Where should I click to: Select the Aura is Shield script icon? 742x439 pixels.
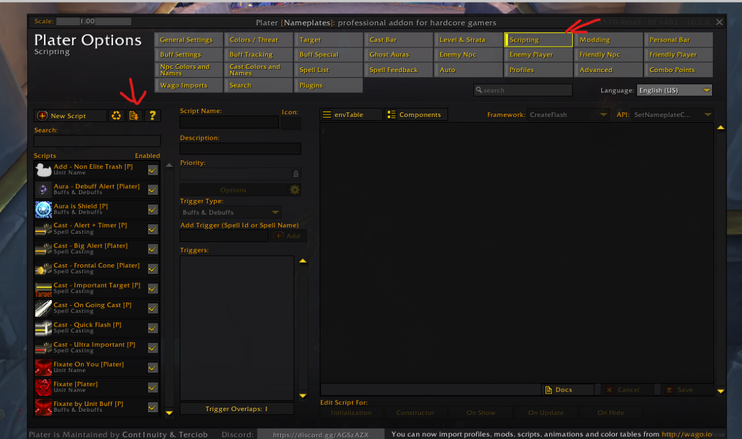43,209
